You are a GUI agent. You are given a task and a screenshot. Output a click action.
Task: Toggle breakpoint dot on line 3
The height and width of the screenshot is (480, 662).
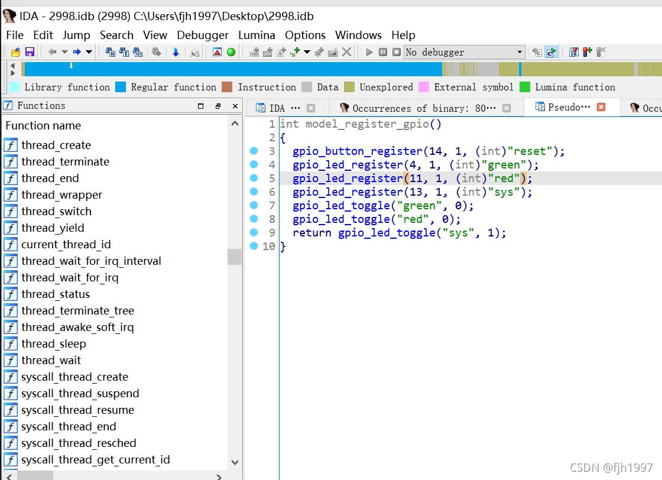[x=254, y=151]
